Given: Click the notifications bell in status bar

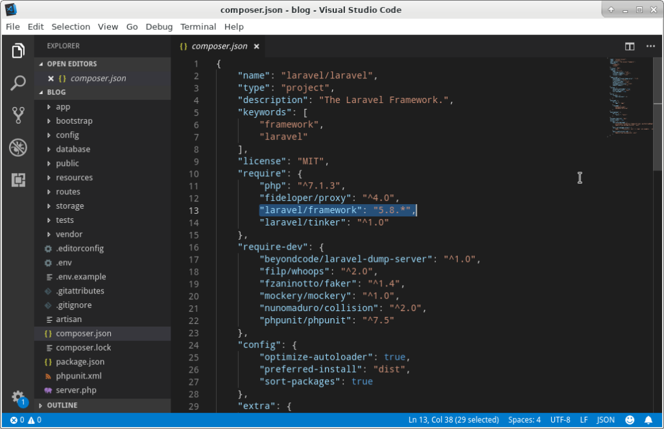Looking at the screenshot, I should [648, 420].
